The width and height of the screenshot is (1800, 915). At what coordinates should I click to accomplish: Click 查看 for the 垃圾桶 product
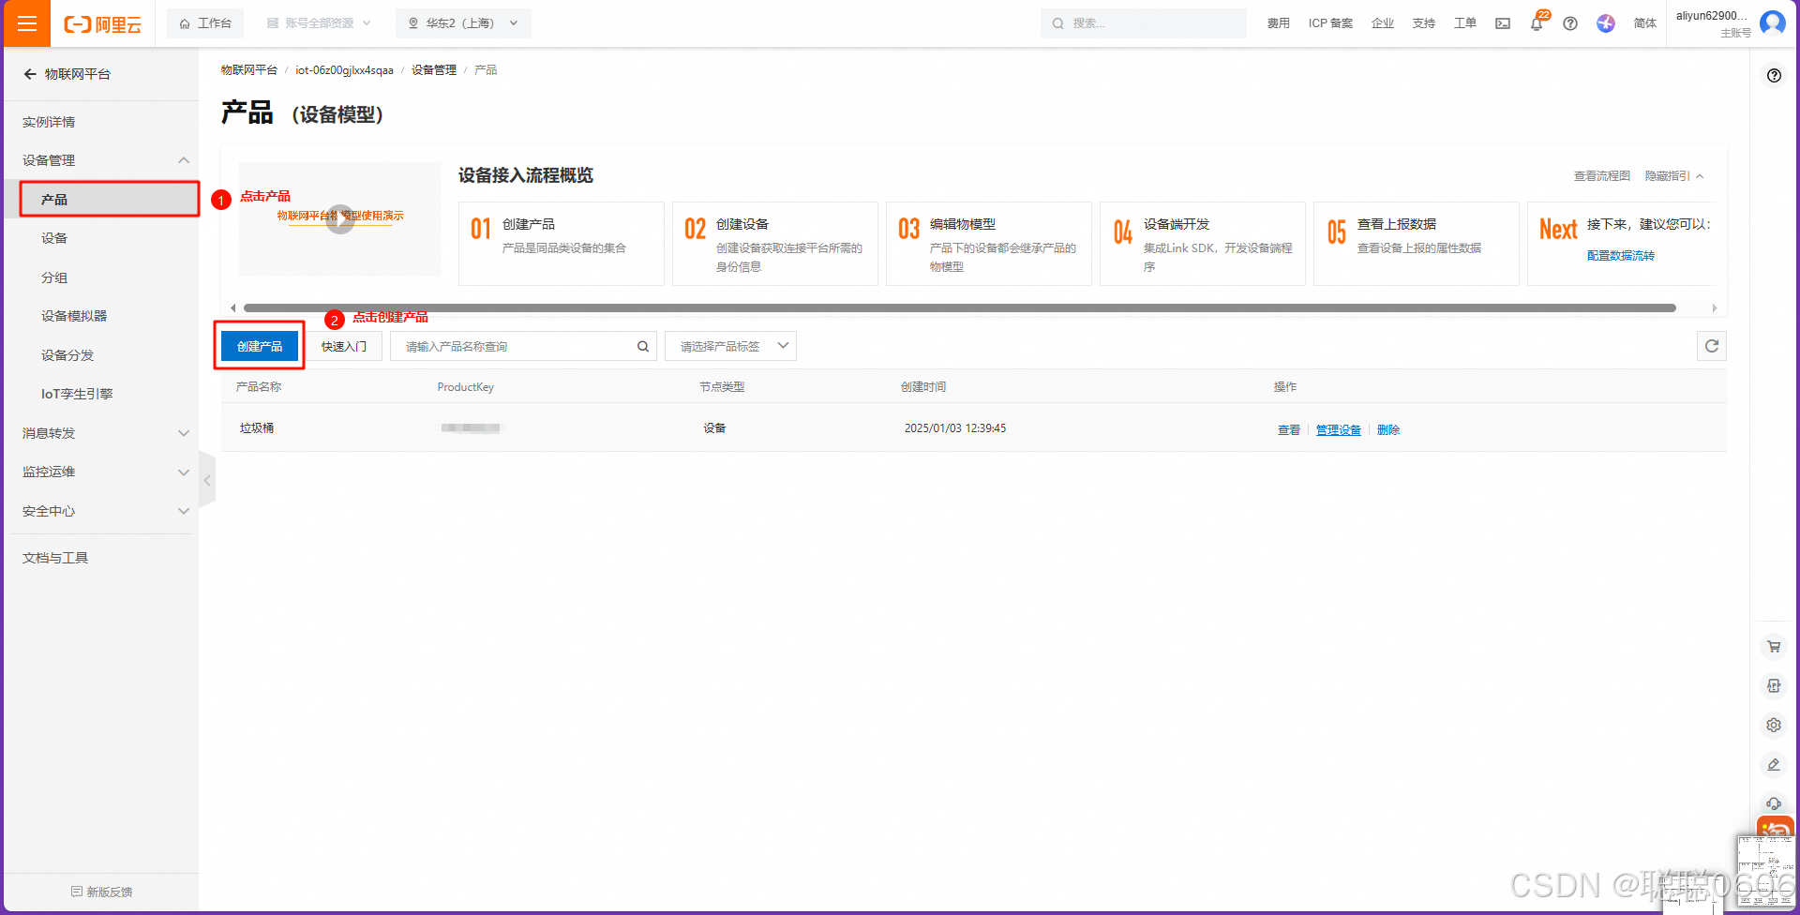coord(1289,430)
